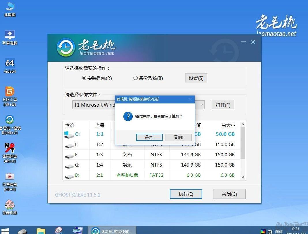308x234 pixels.
Task: Open the 此电脑 desktop icon
Action: pyautogui.click(x=10, y=10)
